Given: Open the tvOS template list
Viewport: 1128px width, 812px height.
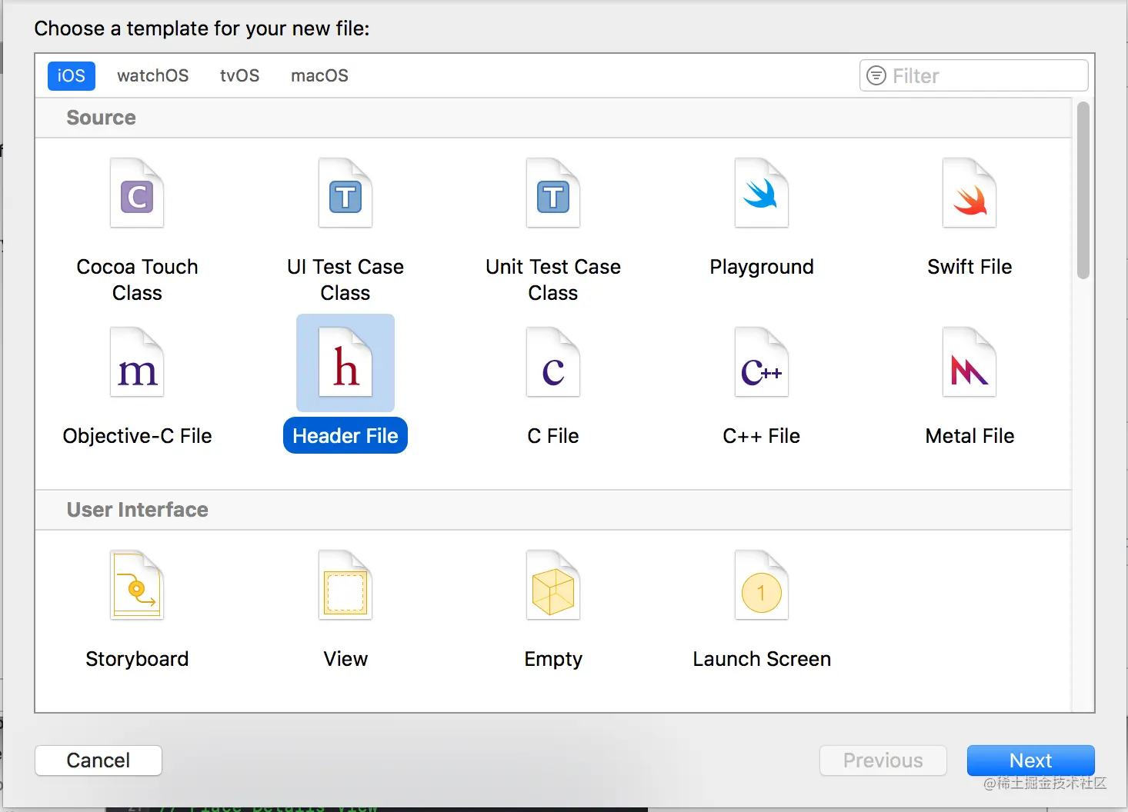Looking at the screenshot, I should coord(239,75).
